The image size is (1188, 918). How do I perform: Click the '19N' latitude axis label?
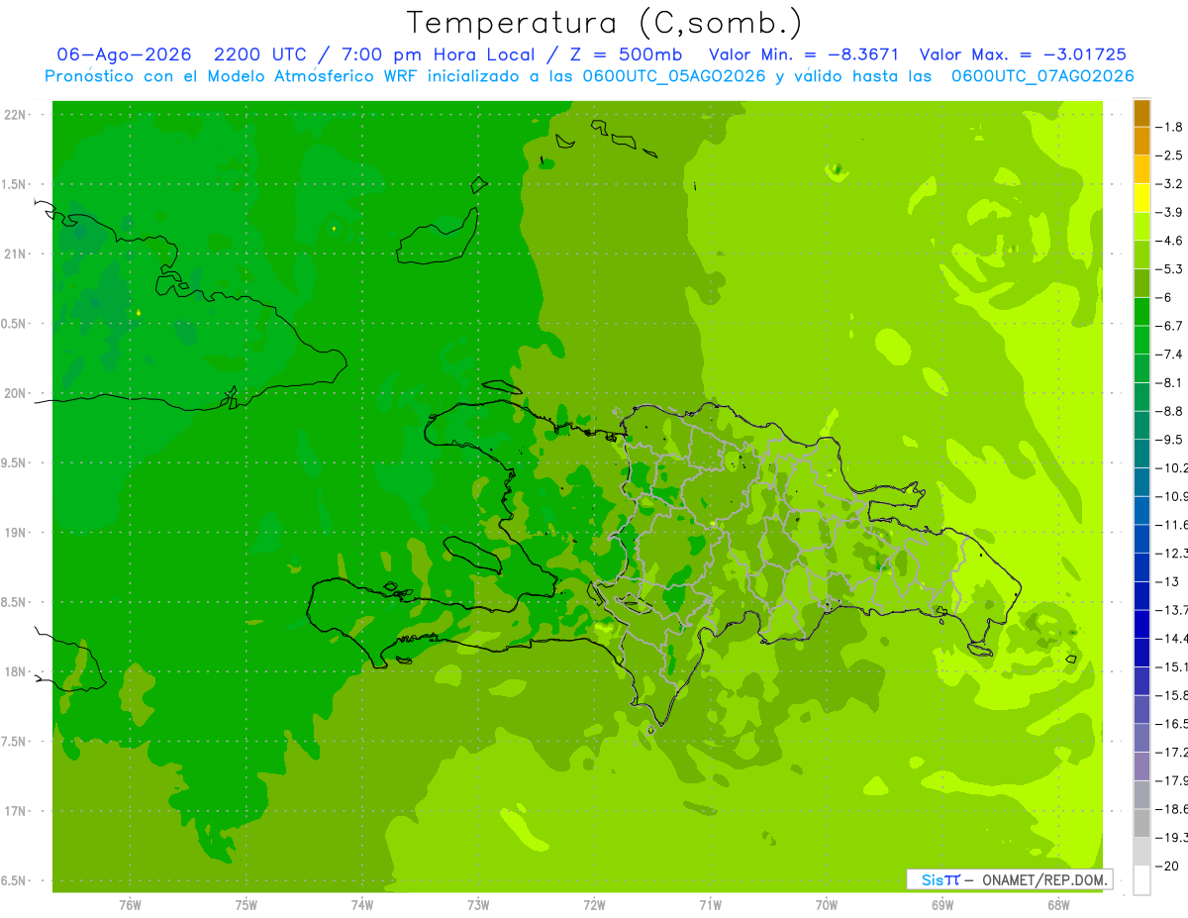coord(16,533)
